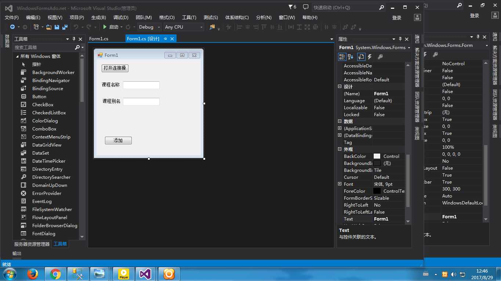Click the Find in Files toolbar icon

click(212, 27)
